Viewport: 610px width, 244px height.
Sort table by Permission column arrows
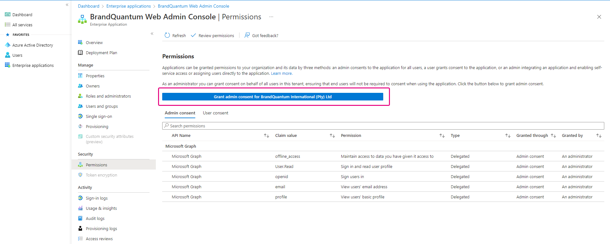(442, 136)
